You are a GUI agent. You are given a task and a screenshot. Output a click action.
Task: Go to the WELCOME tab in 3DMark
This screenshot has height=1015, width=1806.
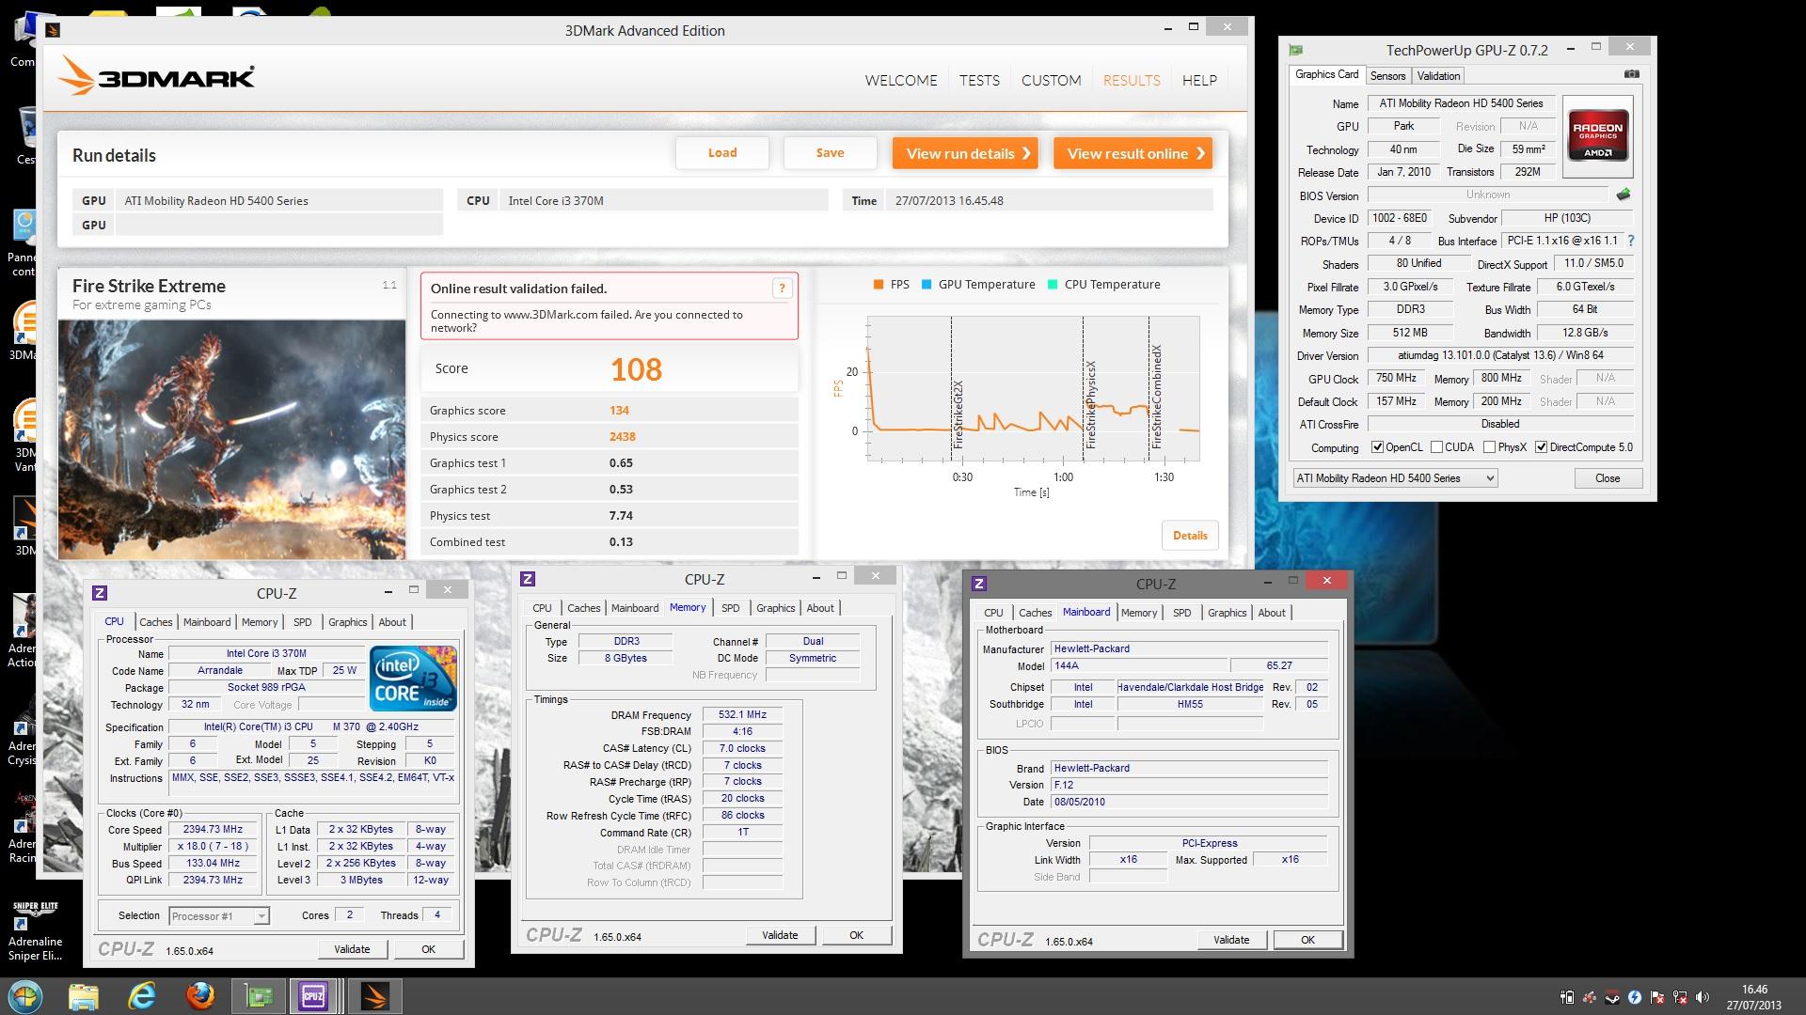pyautogui.click(x=901, y=81)
